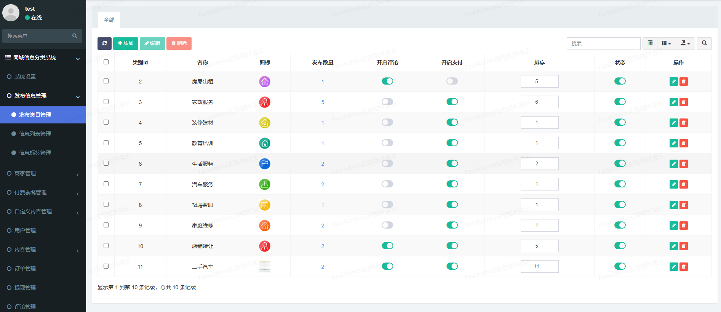Viewport: 721px width, 312px height.
Task: Toggle the table card view icon
Action: (650, 43)
